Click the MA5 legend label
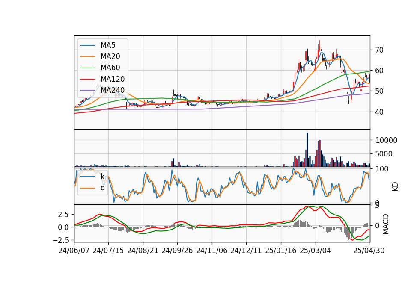 click(108, 45)
